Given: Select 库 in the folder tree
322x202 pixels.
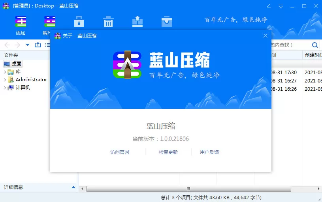Looking at the screenshot, I should click(x=18, y=72).
